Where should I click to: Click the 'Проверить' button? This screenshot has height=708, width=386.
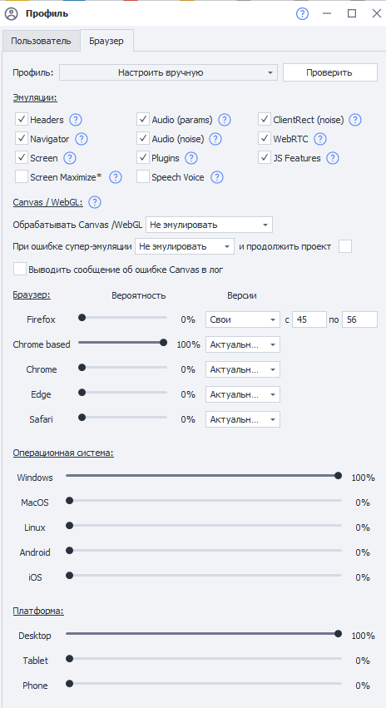330,72
